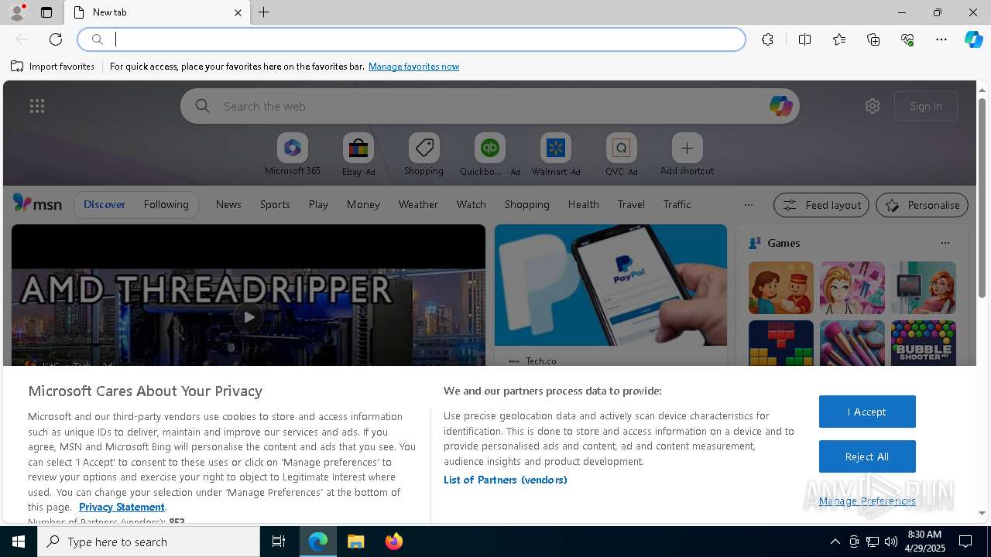
Task: Open the News category
Action: 228,204
